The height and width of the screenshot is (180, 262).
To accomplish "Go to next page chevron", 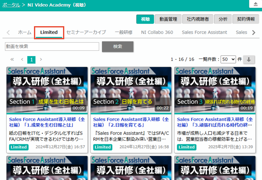I will click(x=41, y=59).
